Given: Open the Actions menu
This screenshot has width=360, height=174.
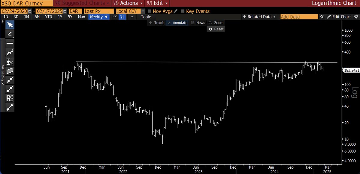Looking at the screenshot, I should [128, 3].
